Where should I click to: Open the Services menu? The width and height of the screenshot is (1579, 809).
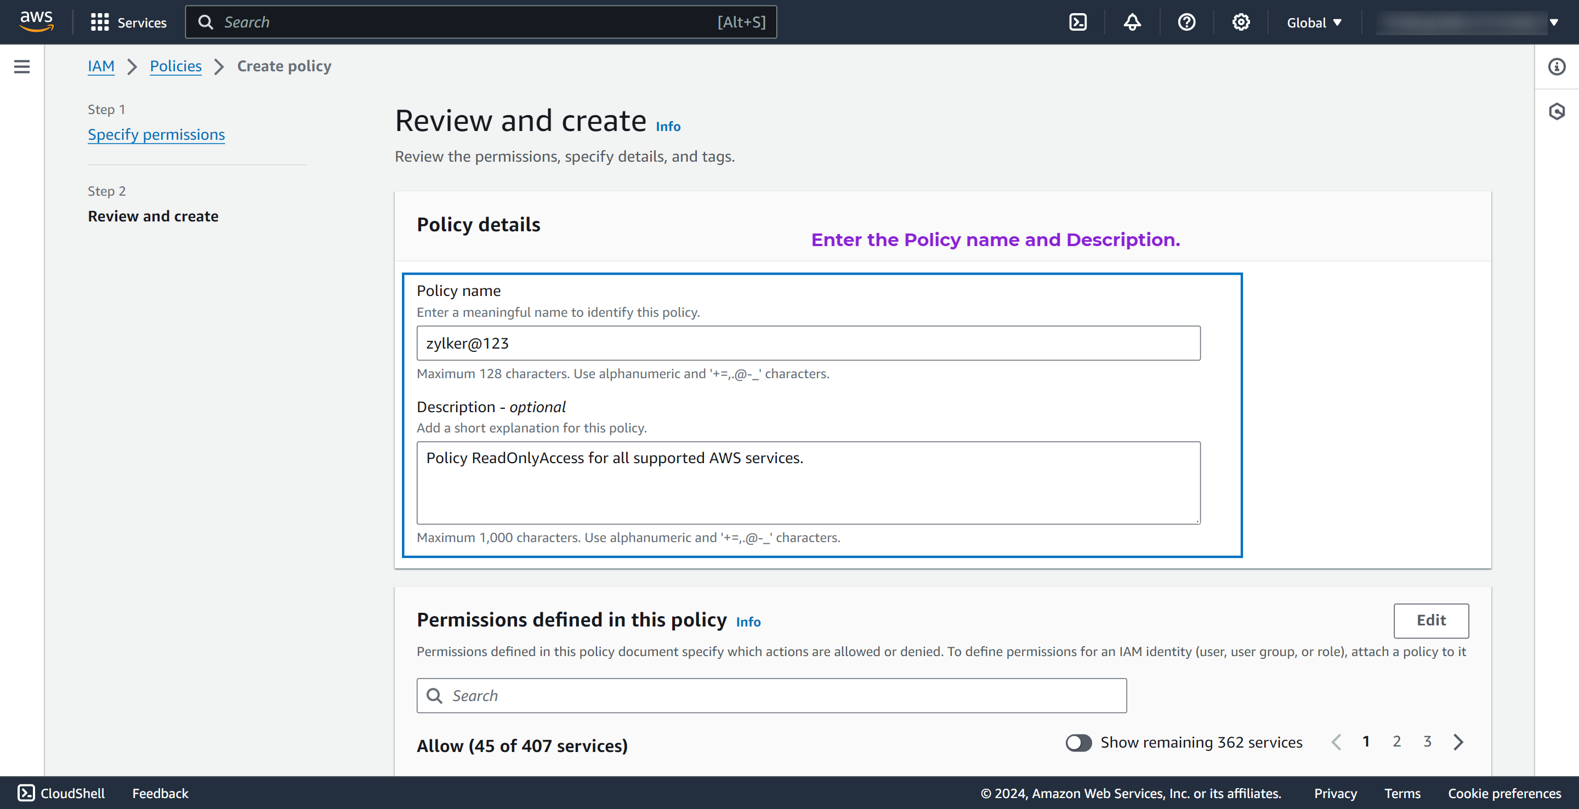(x=129, y=22)
